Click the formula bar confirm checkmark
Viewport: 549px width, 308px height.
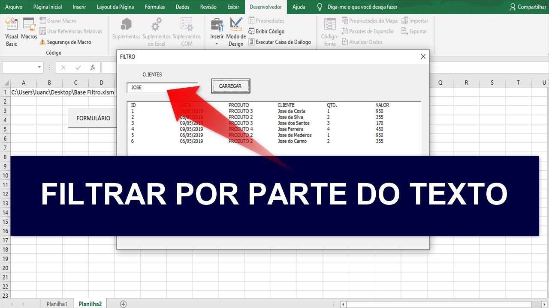(78, 68)
